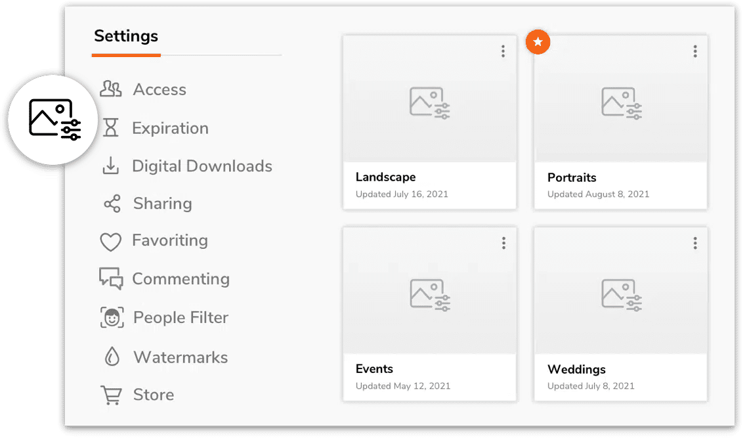Click the orange star badge on Portraits

tap(538, 42)
